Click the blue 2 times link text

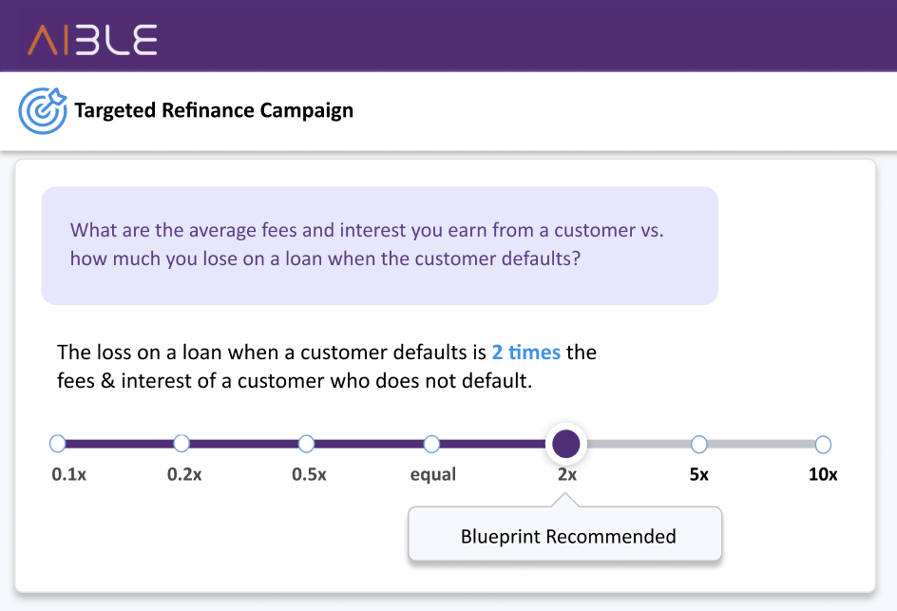pos(525,352)
